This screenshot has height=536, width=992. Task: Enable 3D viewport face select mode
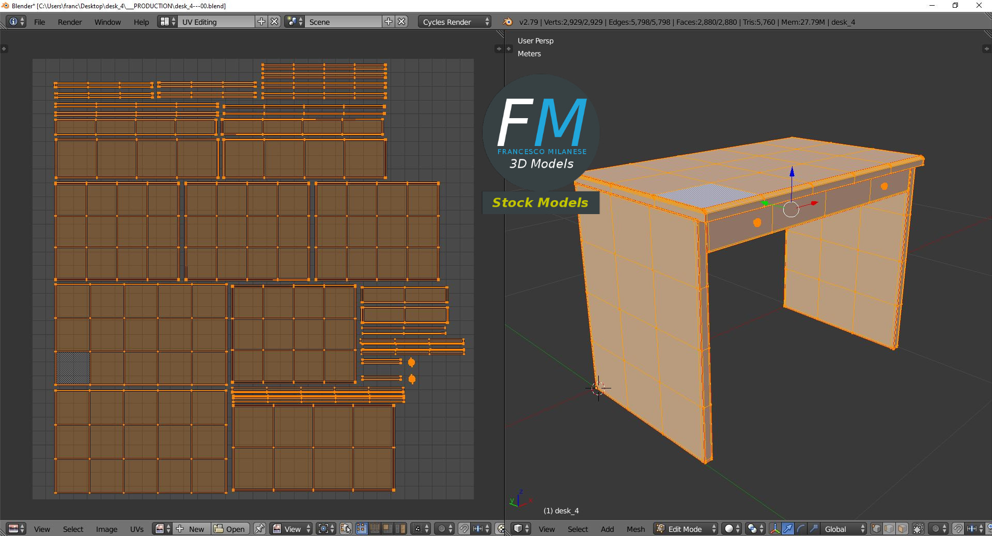(902, 529)
